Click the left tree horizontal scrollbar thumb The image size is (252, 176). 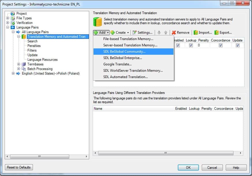[40, 156]
